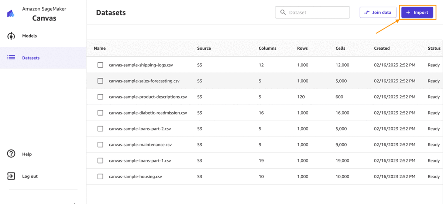This screenshot has width=443, height=204.
Task: Open canvas-sample-product-descriptions.csv dataset name
Action: click(x=148, y=97)
